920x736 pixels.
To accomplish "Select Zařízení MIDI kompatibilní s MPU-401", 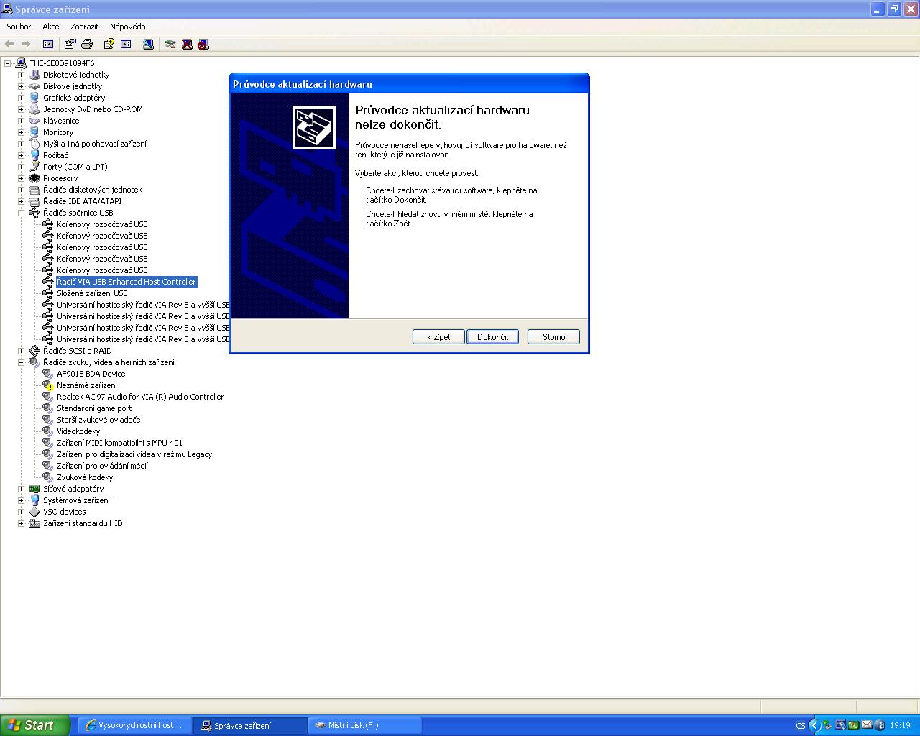I will tap(120, 443).
